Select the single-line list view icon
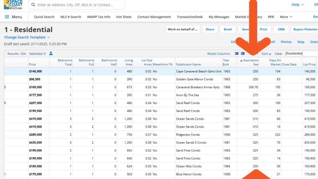318x179 pixels. click(x=237, y=53)
